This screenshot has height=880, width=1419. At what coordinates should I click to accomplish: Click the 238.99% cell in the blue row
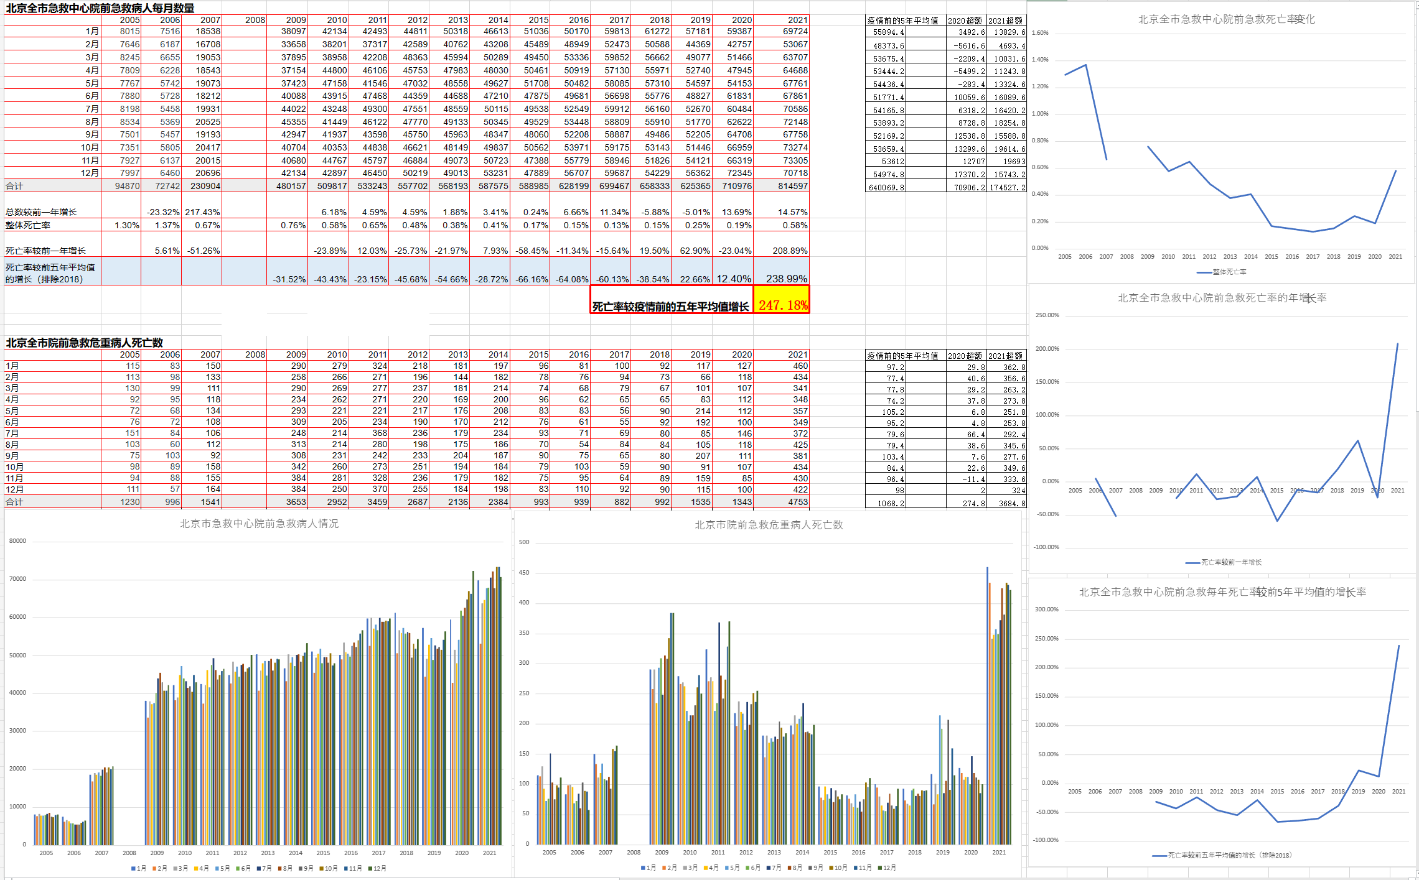point(786,279)
